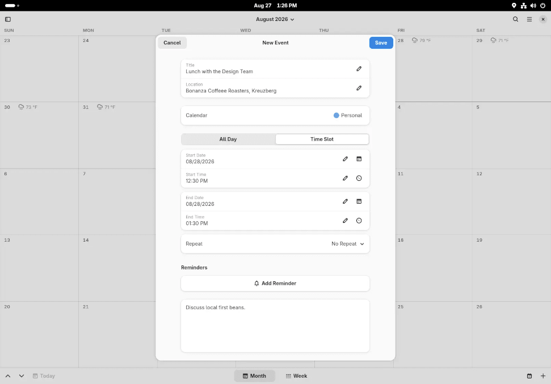Open the hamburger main menu
The width and height of the screenshot is (551, 384).
(529, 19)
